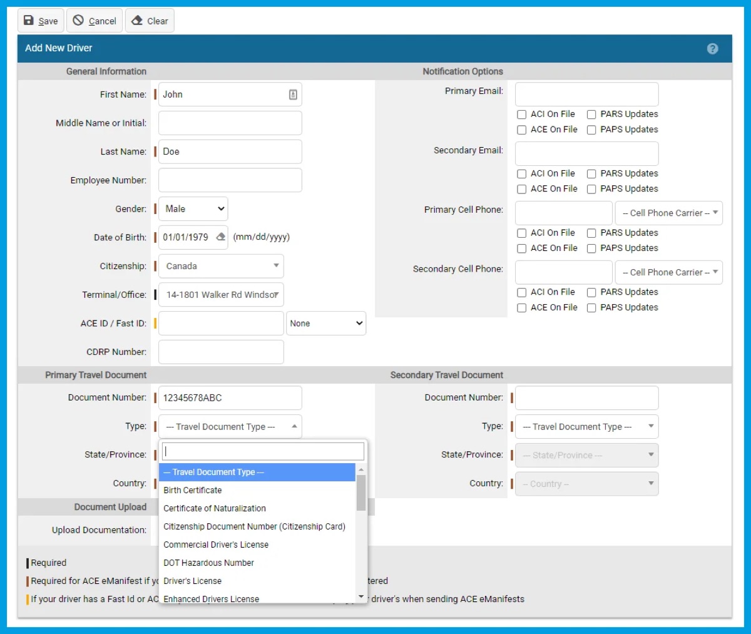Click the CDRP Number field
751x634 pixels.
coord(221,352)
